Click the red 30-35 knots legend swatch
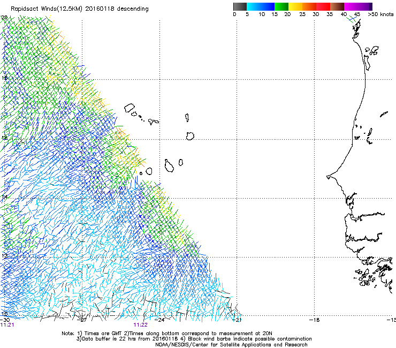Screen dimensions: 396x348 click(x=323, y=6)
